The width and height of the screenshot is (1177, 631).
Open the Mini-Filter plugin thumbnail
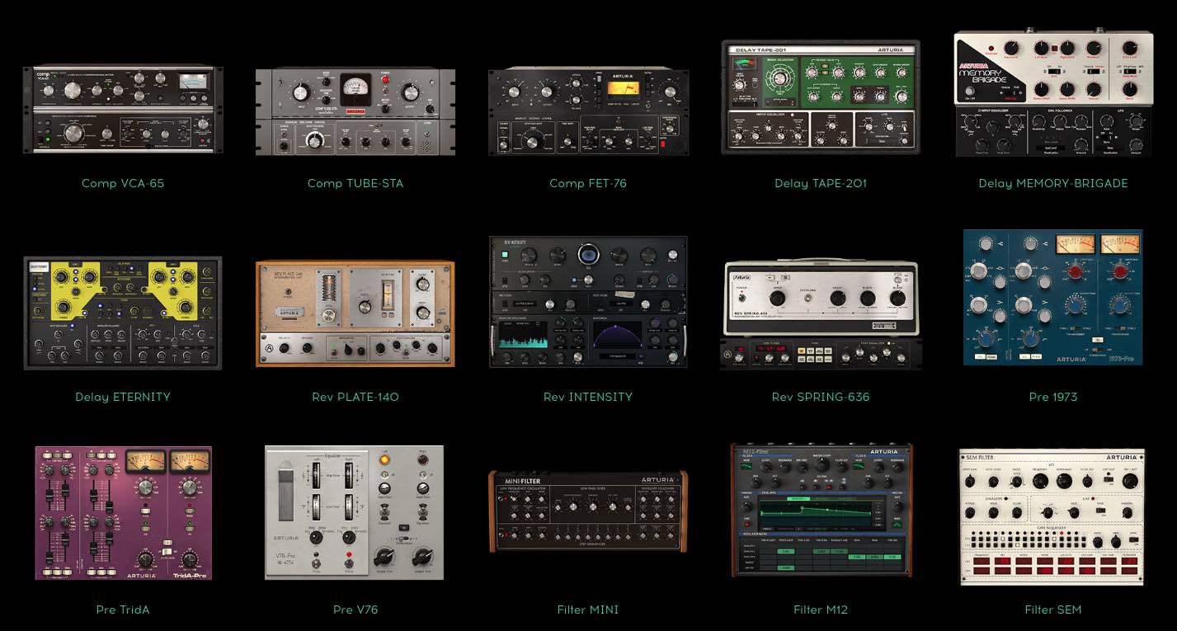pos(587,511)
